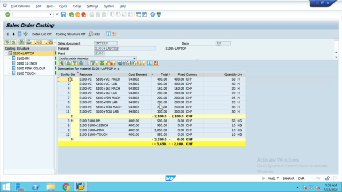Viewport: 342px width, 192px height.
Task: Click the Find binoculars icon in itemization toolbar
Action: (x=81, y=63)
